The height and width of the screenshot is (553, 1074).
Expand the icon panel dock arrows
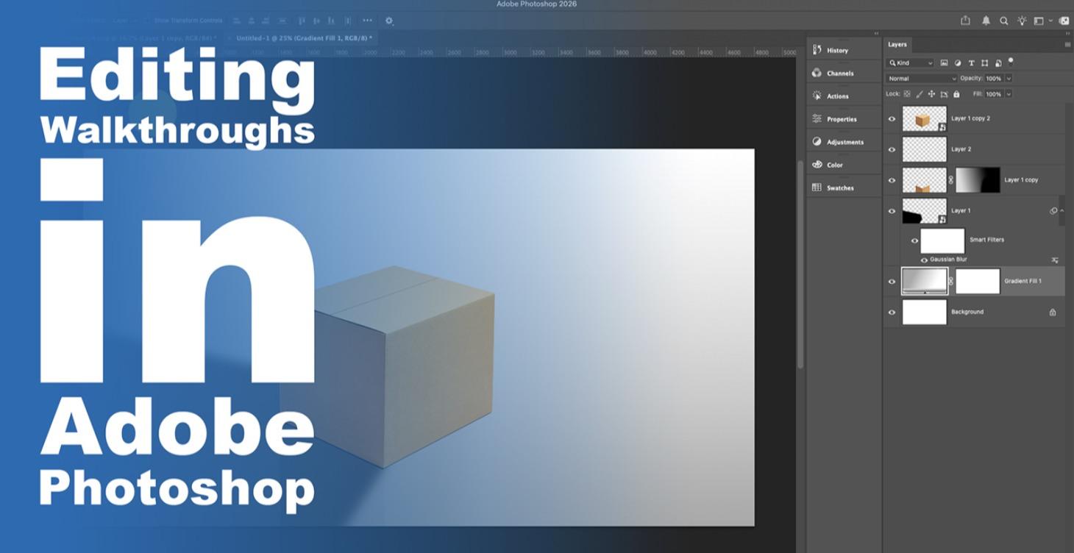tap(876, 33)
